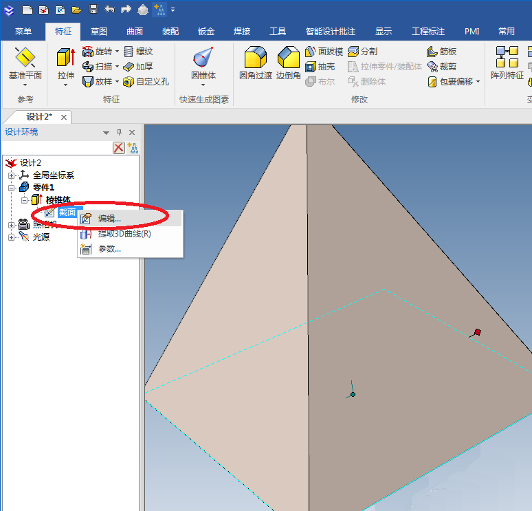Close the 设计环境 panel

(132, 132)
